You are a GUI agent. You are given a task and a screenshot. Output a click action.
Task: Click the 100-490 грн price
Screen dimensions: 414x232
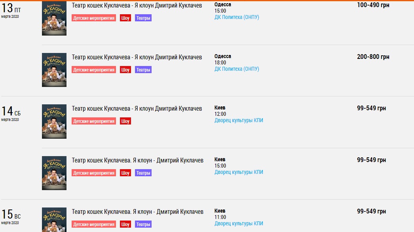(373, 5)
